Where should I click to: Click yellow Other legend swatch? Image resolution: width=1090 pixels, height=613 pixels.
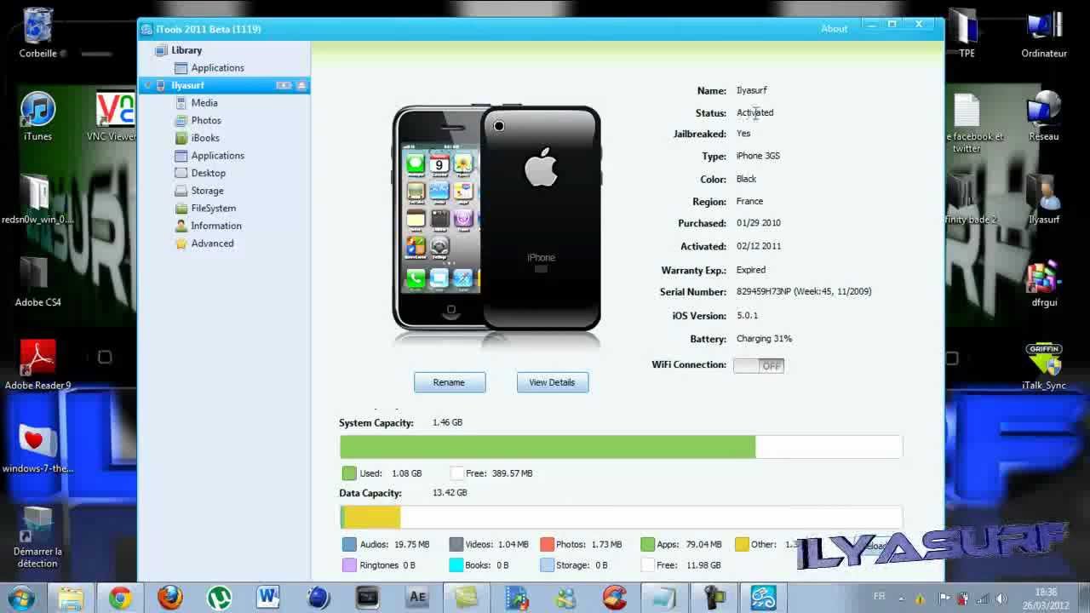[742, 544]
